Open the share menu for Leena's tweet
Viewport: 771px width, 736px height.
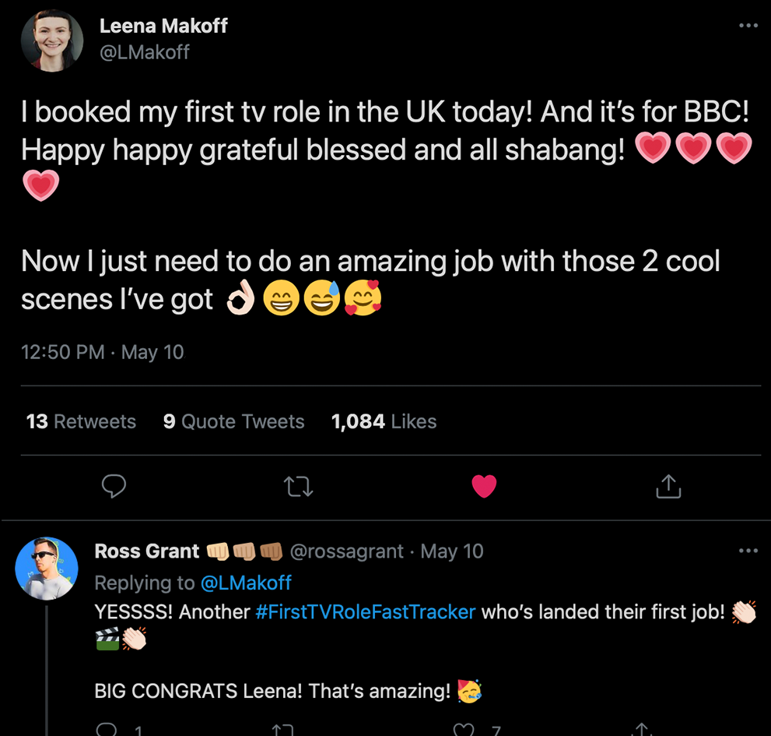[x=668, y=487]
